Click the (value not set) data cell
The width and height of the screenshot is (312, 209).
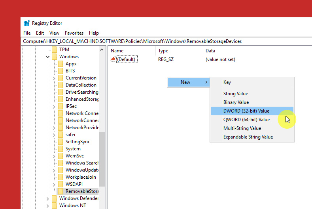click(x=220, y=59)
